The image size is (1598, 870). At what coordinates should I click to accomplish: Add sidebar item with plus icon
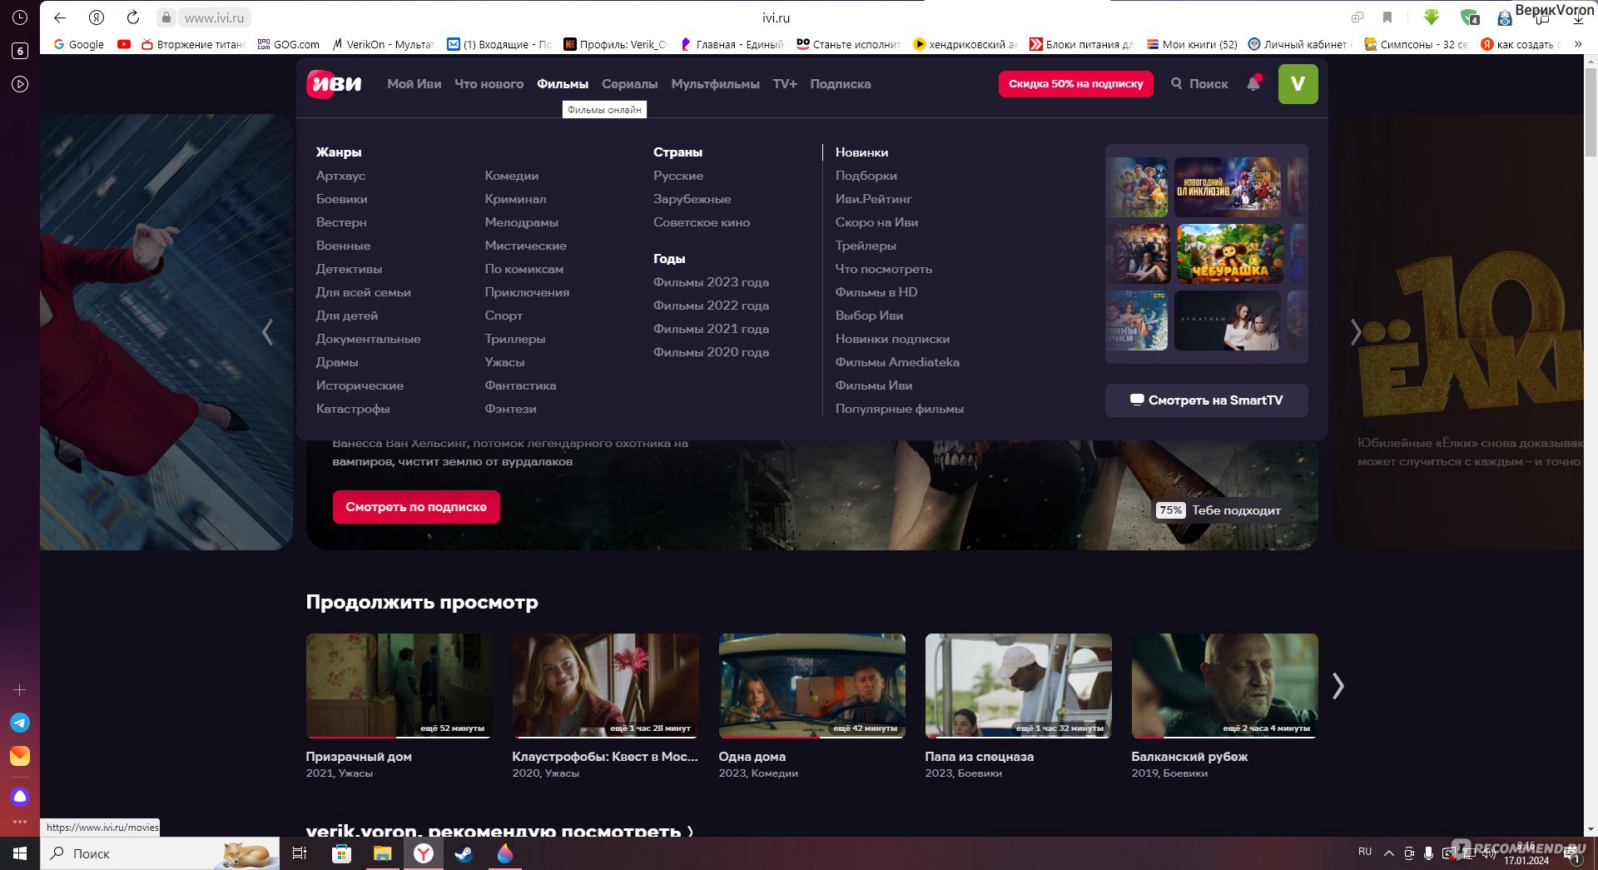(x=20, y=690)
